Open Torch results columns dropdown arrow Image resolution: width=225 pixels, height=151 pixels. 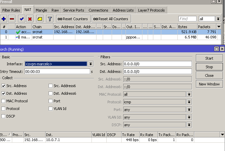coord(222,135)
